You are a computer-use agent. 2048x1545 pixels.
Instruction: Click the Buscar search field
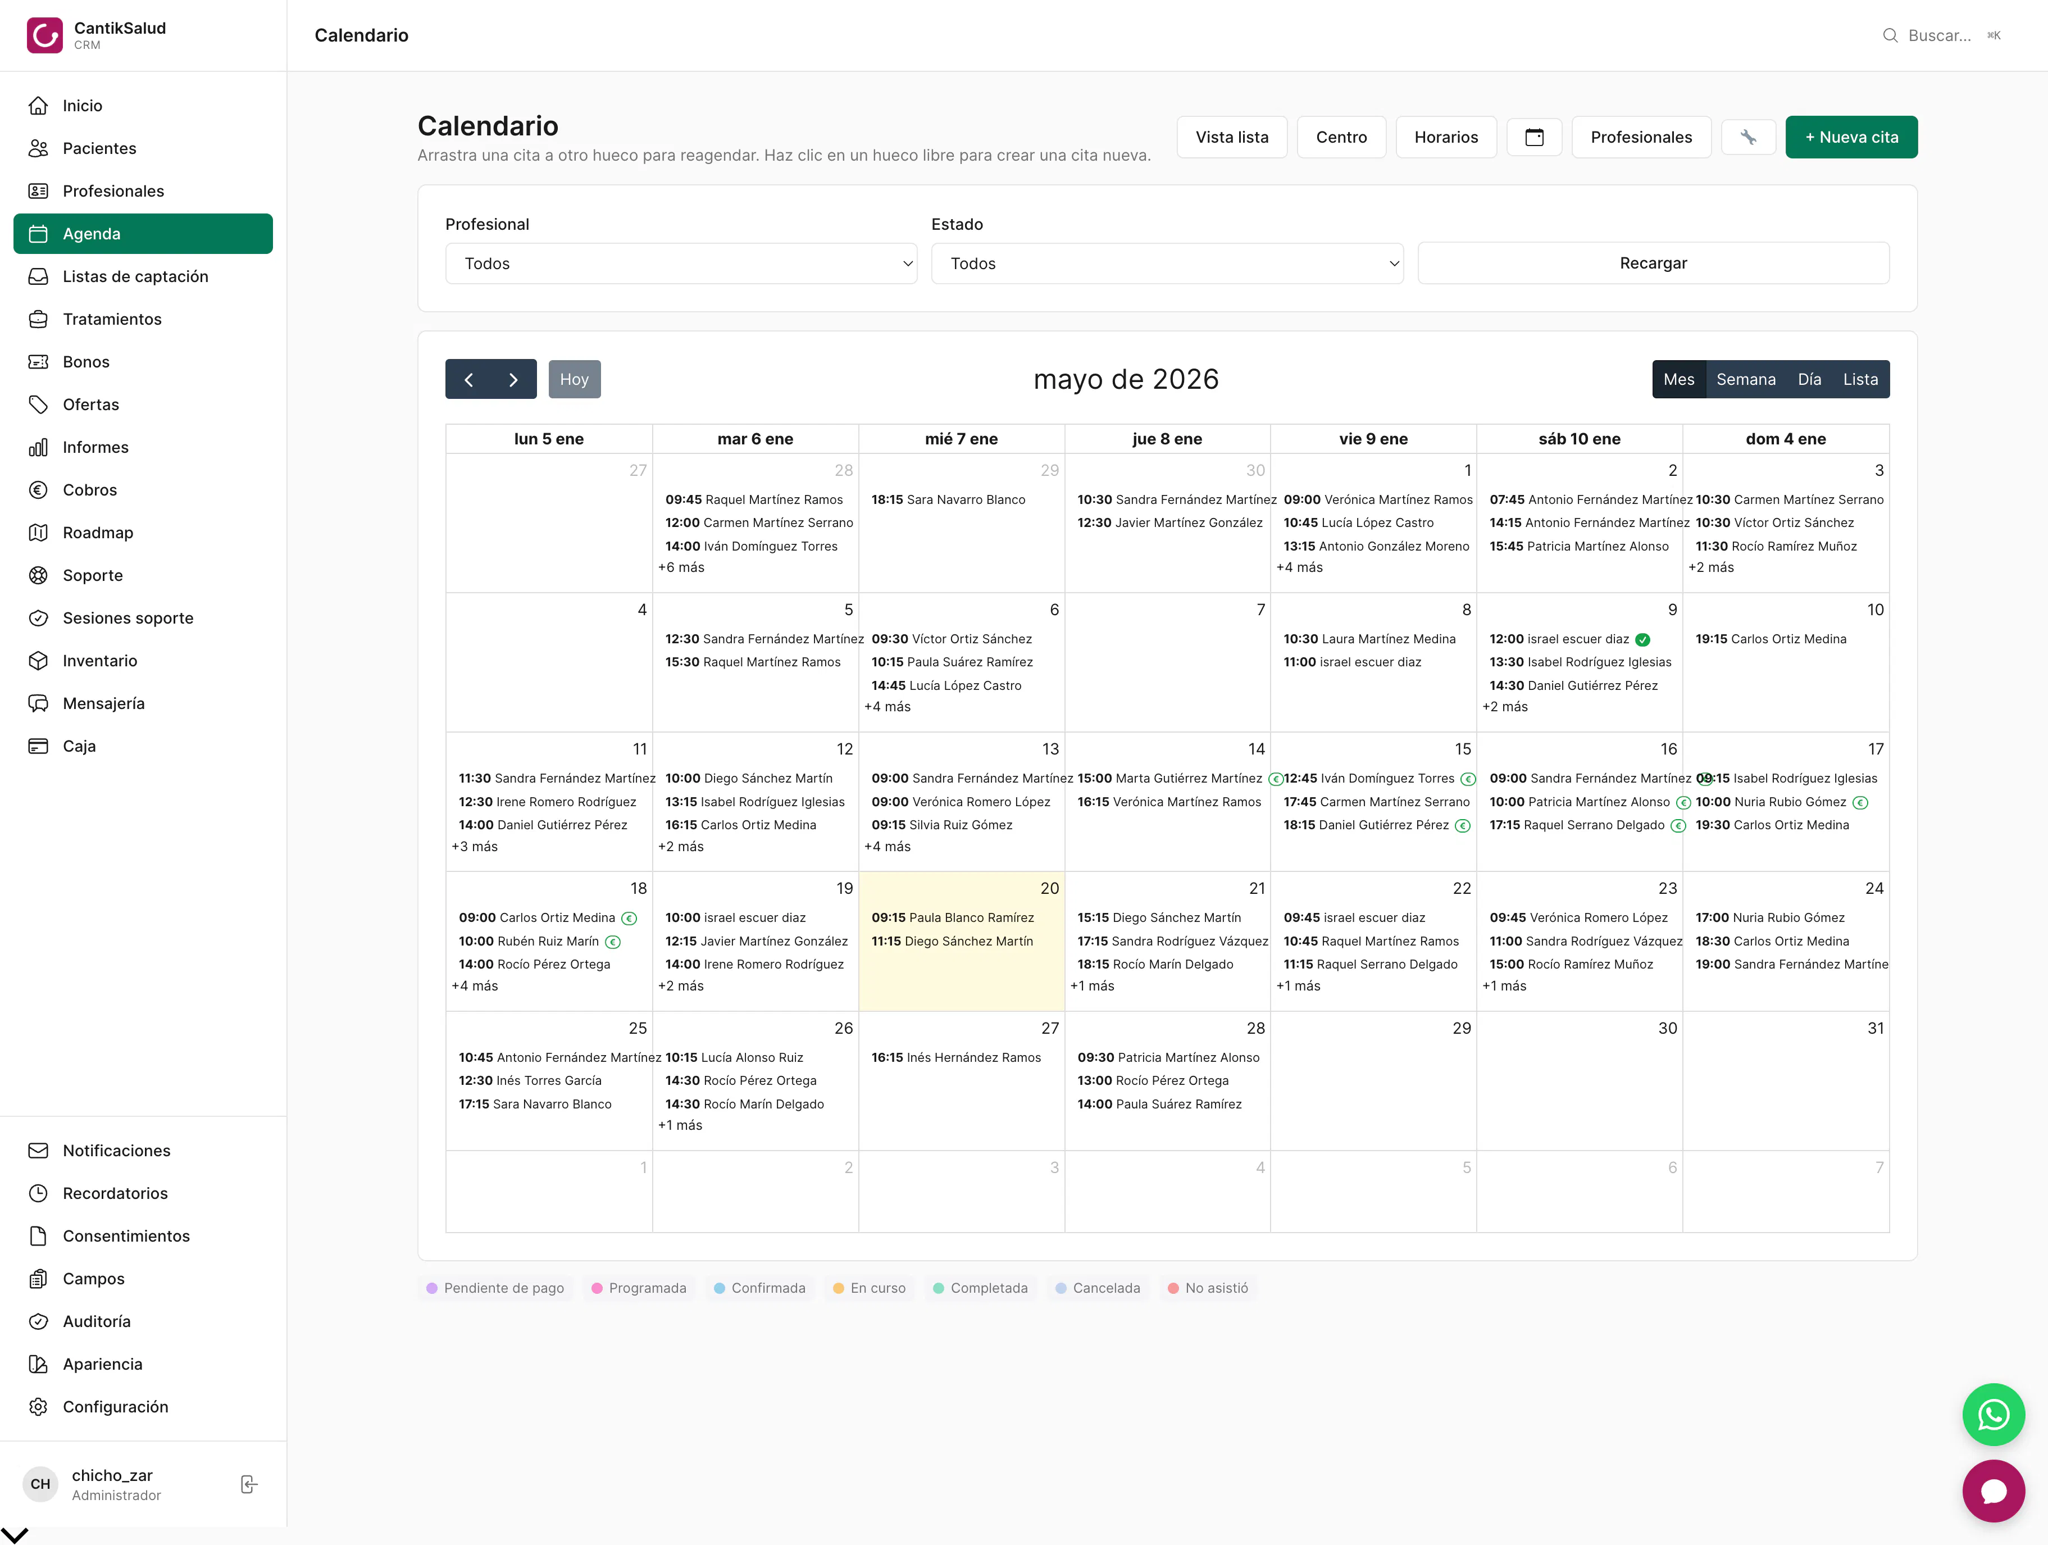[1941, 35]
